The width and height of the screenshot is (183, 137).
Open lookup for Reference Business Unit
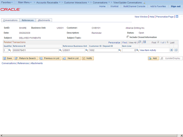tap(87, 50)
